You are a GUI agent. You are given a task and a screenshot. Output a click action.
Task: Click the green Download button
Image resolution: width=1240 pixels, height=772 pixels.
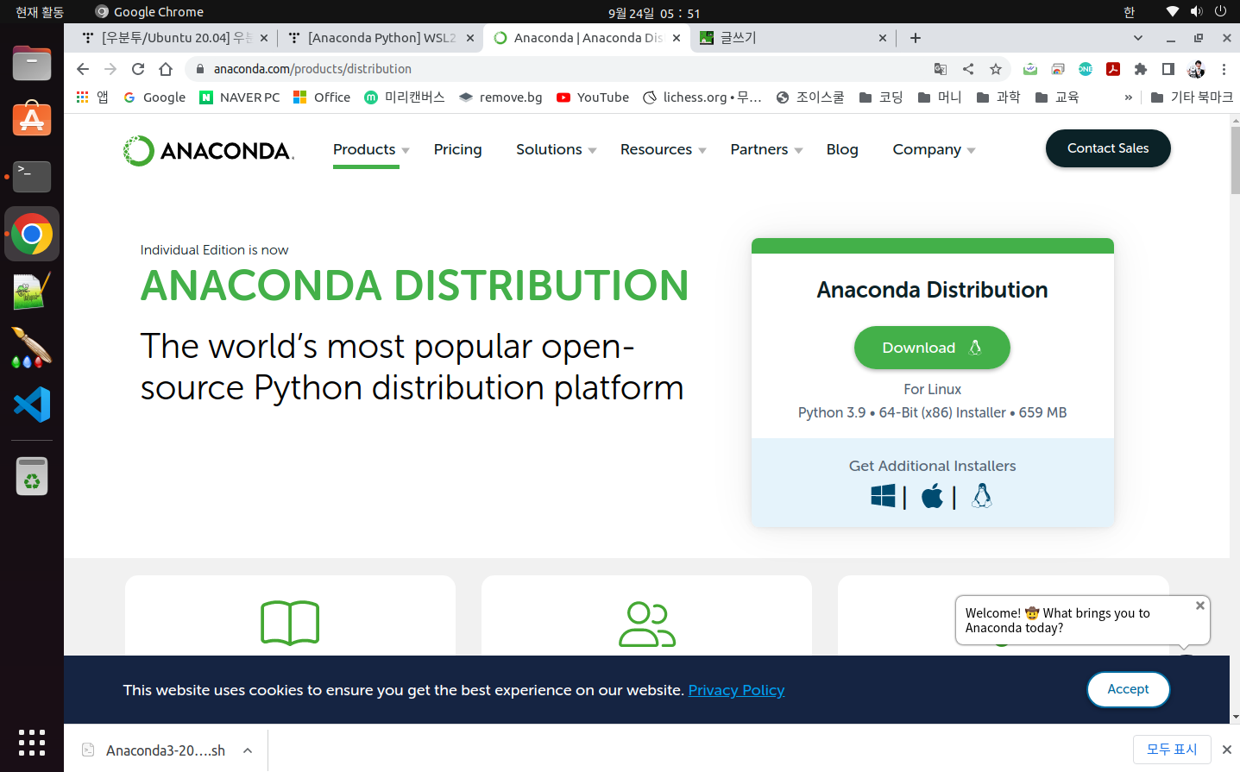932,348
